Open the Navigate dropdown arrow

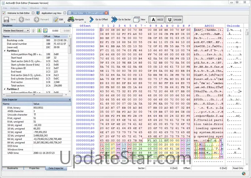tap(85, 22)
